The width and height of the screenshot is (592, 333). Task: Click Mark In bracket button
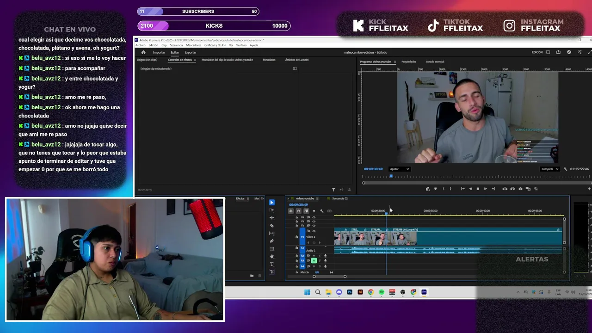point(444,189)
